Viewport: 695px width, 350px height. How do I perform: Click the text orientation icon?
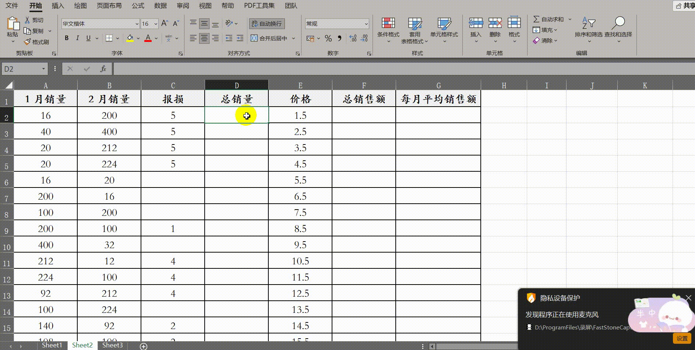pos(229,24)
